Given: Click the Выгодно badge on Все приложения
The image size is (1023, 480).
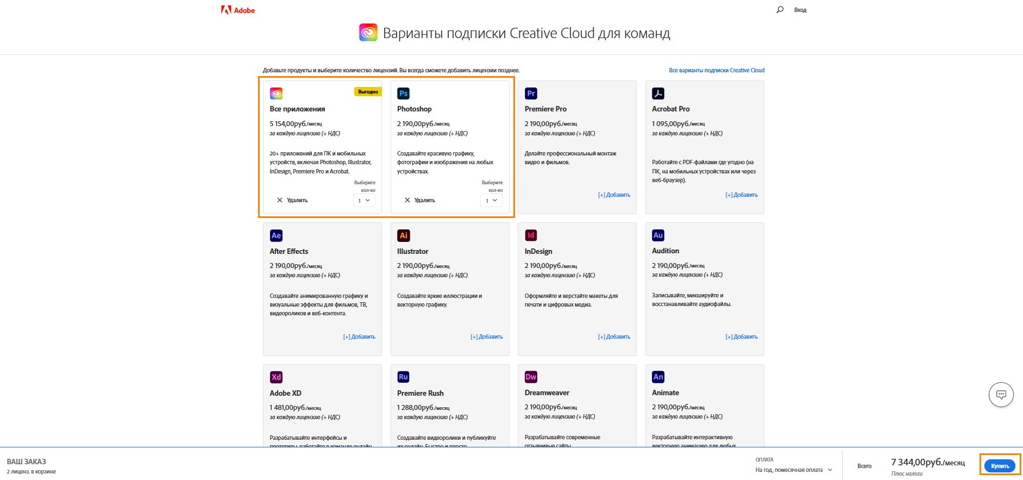Looking at the screenshot, I should (x=368, y=92).
